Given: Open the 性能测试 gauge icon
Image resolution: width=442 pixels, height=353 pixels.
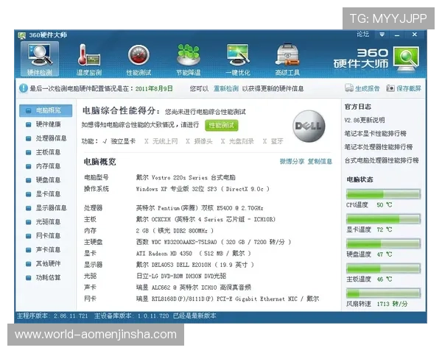Looking at the screenshot, I should tap(138, 56).
